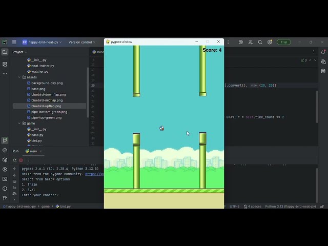Screen dimensions: 328x246
Task: Select the Run panel label
Action: [15, 151]
